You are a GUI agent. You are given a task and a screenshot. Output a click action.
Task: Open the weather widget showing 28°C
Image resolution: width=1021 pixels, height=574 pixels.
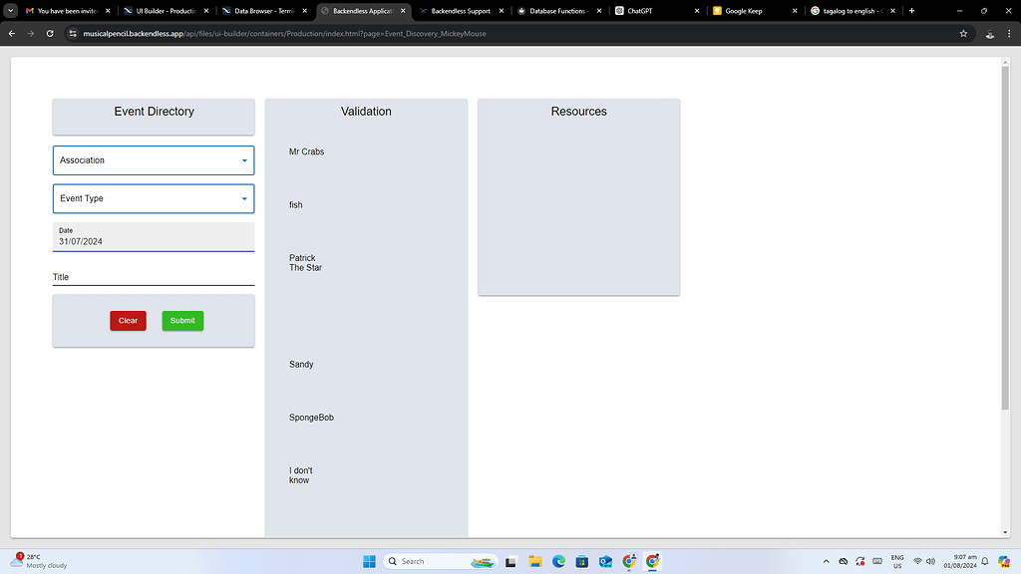(39, 561)
